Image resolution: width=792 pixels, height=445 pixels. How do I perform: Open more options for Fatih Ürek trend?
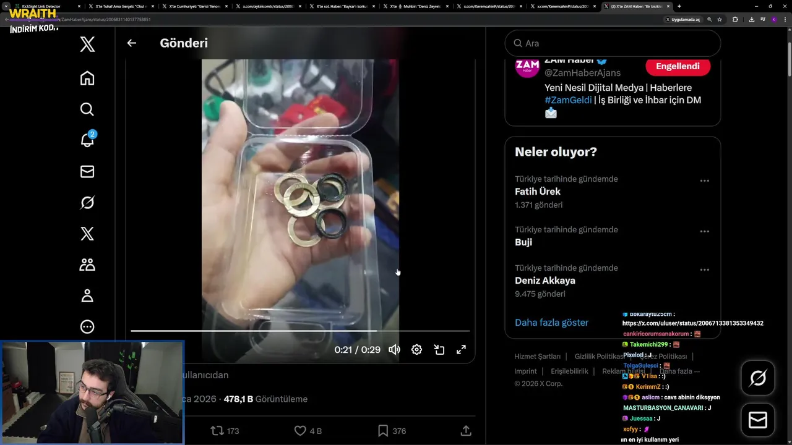click(x=704, y=181)
